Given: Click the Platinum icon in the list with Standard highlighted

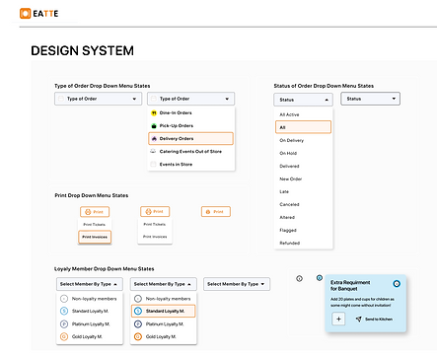Looking at the screenshot, I should tap(138, 324).
